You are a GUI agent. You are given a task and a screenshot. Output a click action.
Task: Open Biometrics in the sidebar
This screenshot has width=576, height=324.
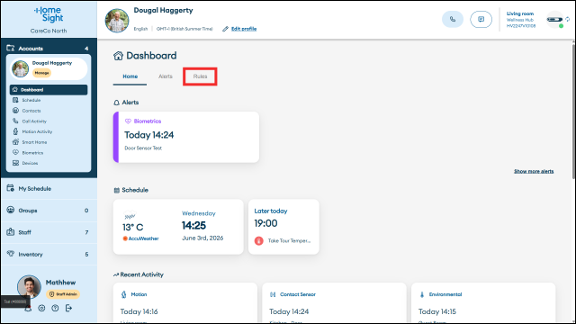49,152
